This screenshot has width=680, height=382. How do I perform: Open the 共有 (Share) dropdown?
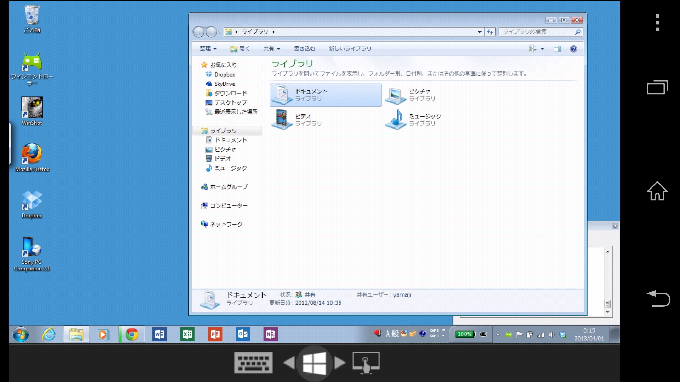point(271,49)
